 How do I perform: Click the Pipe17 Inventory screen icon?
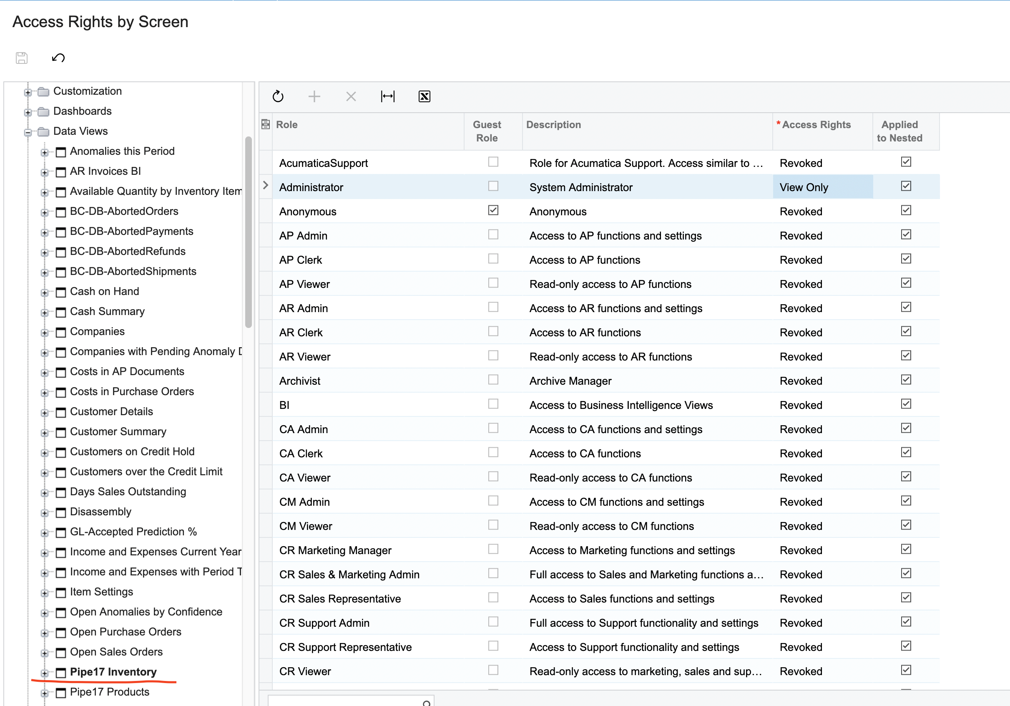[x=61, y=673]
